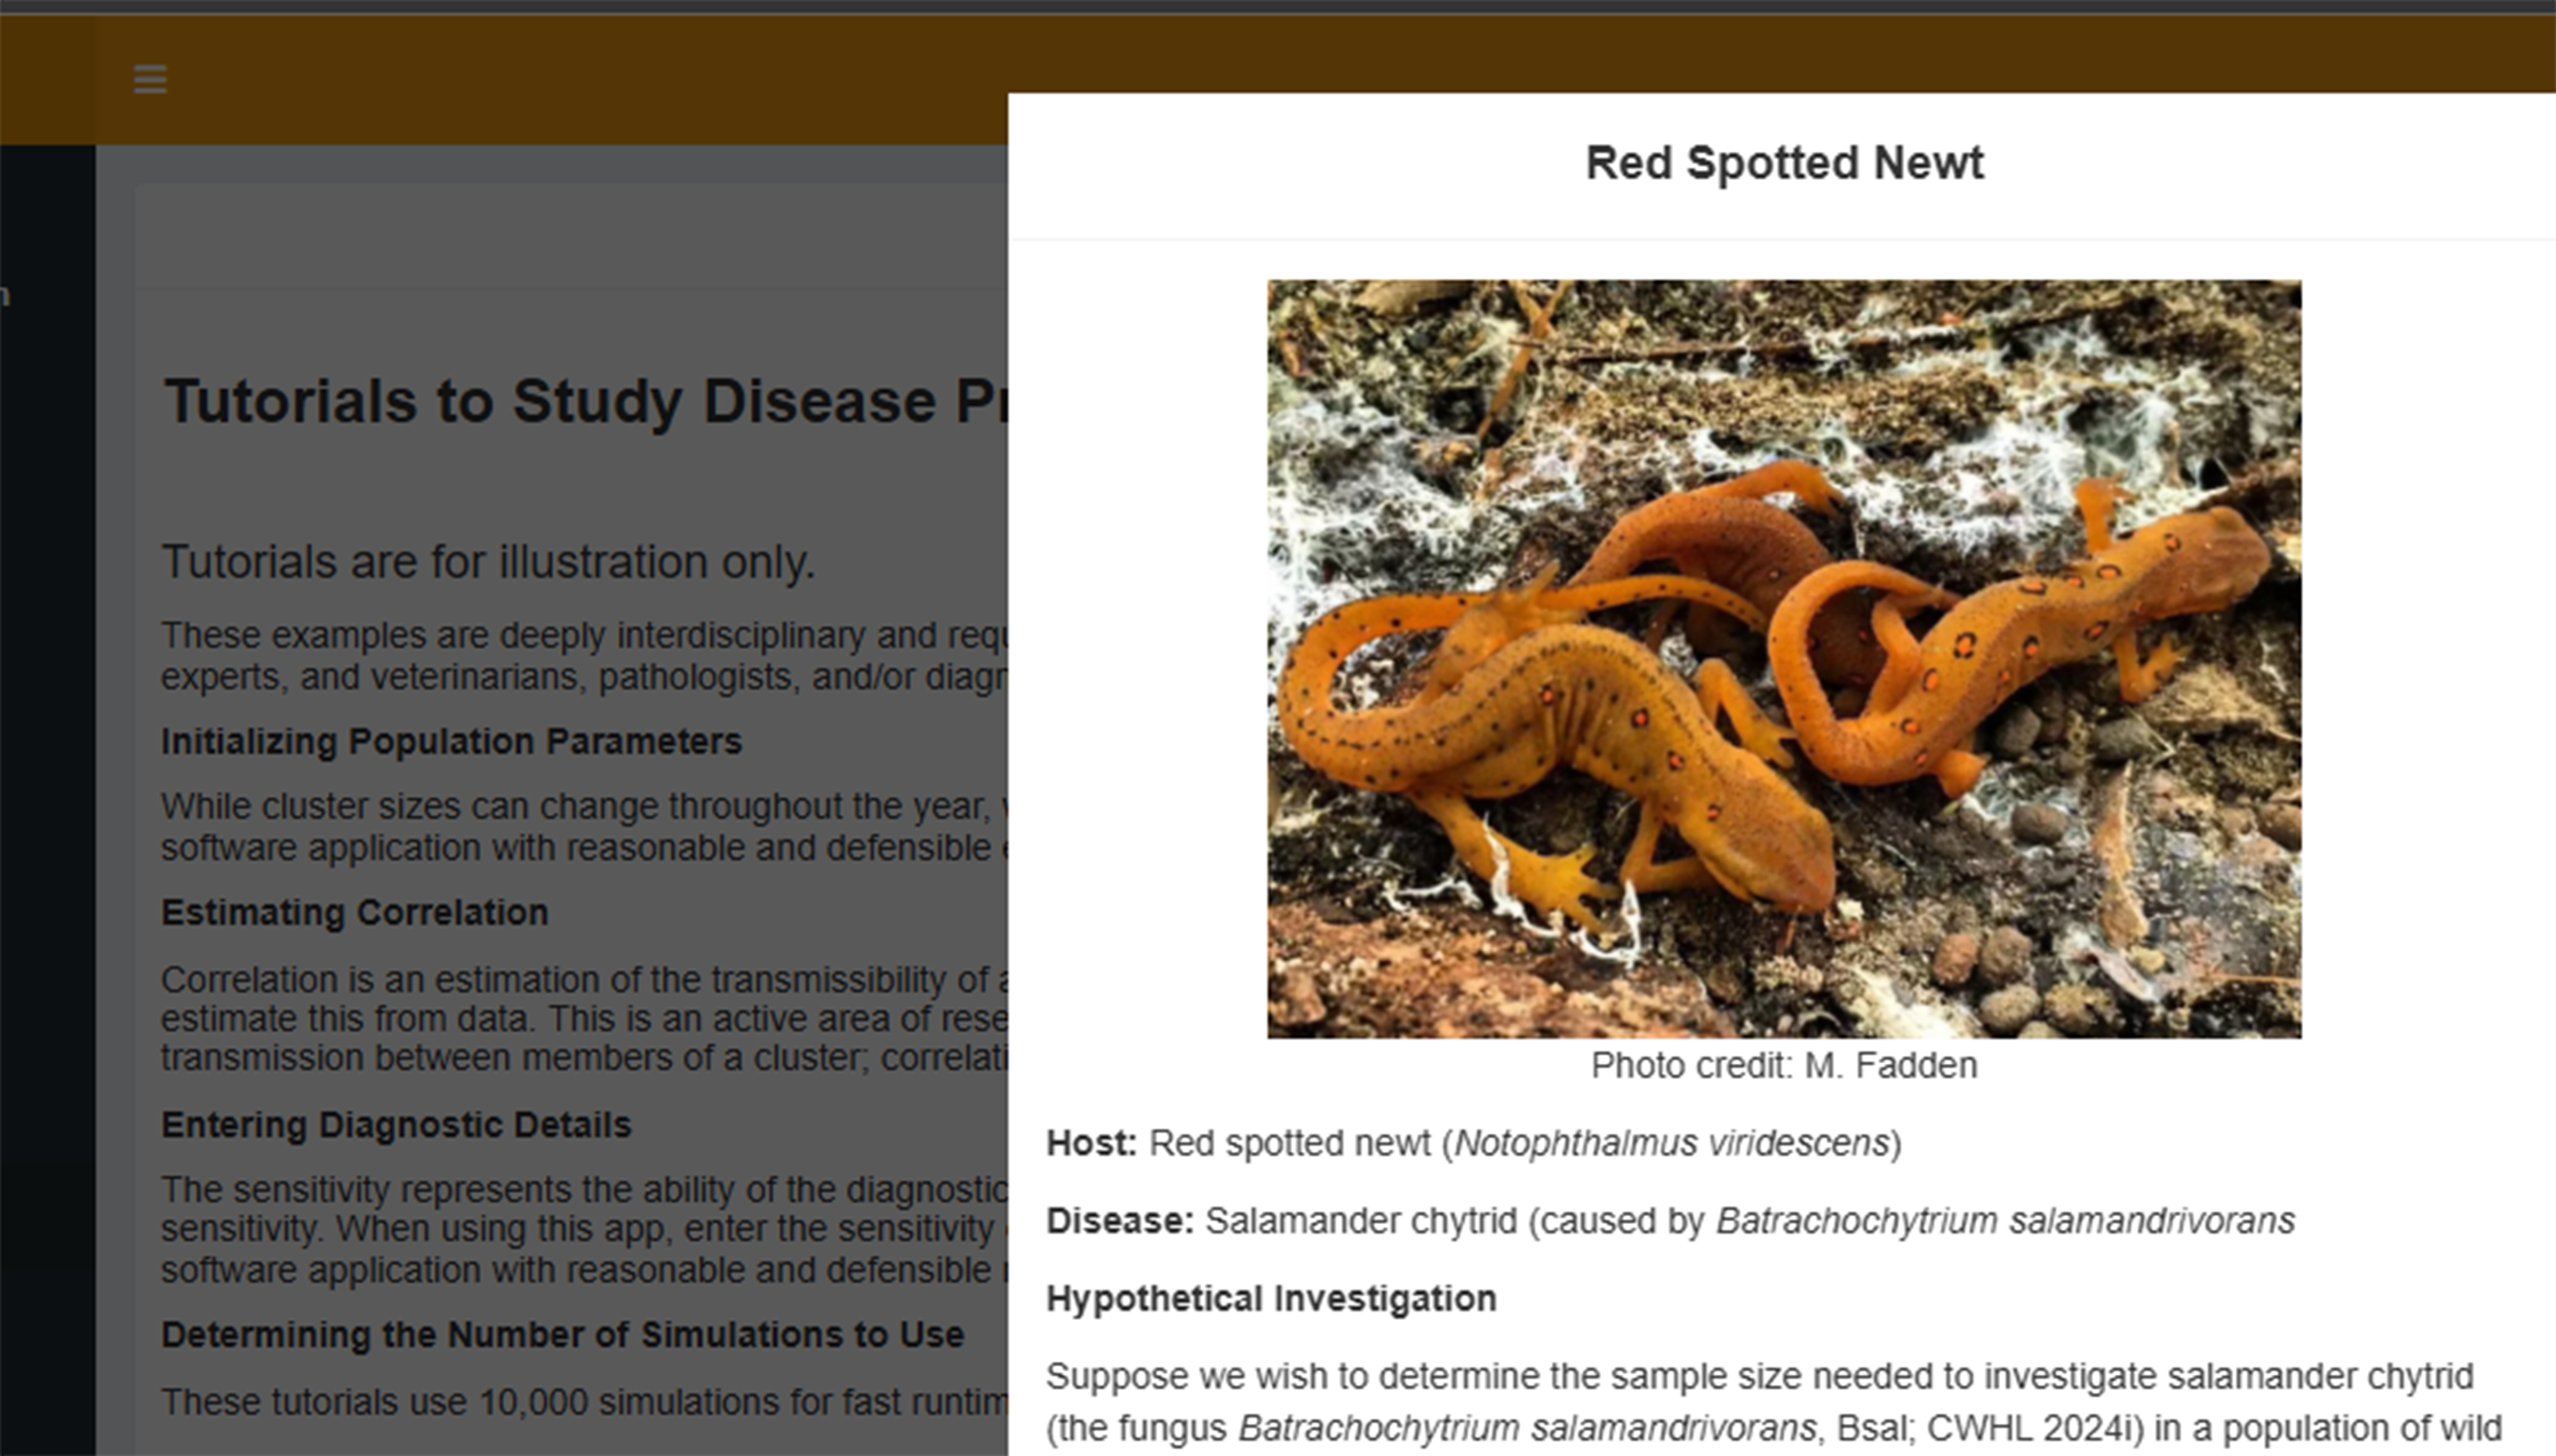Click the "Hypothetical Investigation" heading
This screenshot has width=2556, height=1456.
click(x=1270, y=1298)
